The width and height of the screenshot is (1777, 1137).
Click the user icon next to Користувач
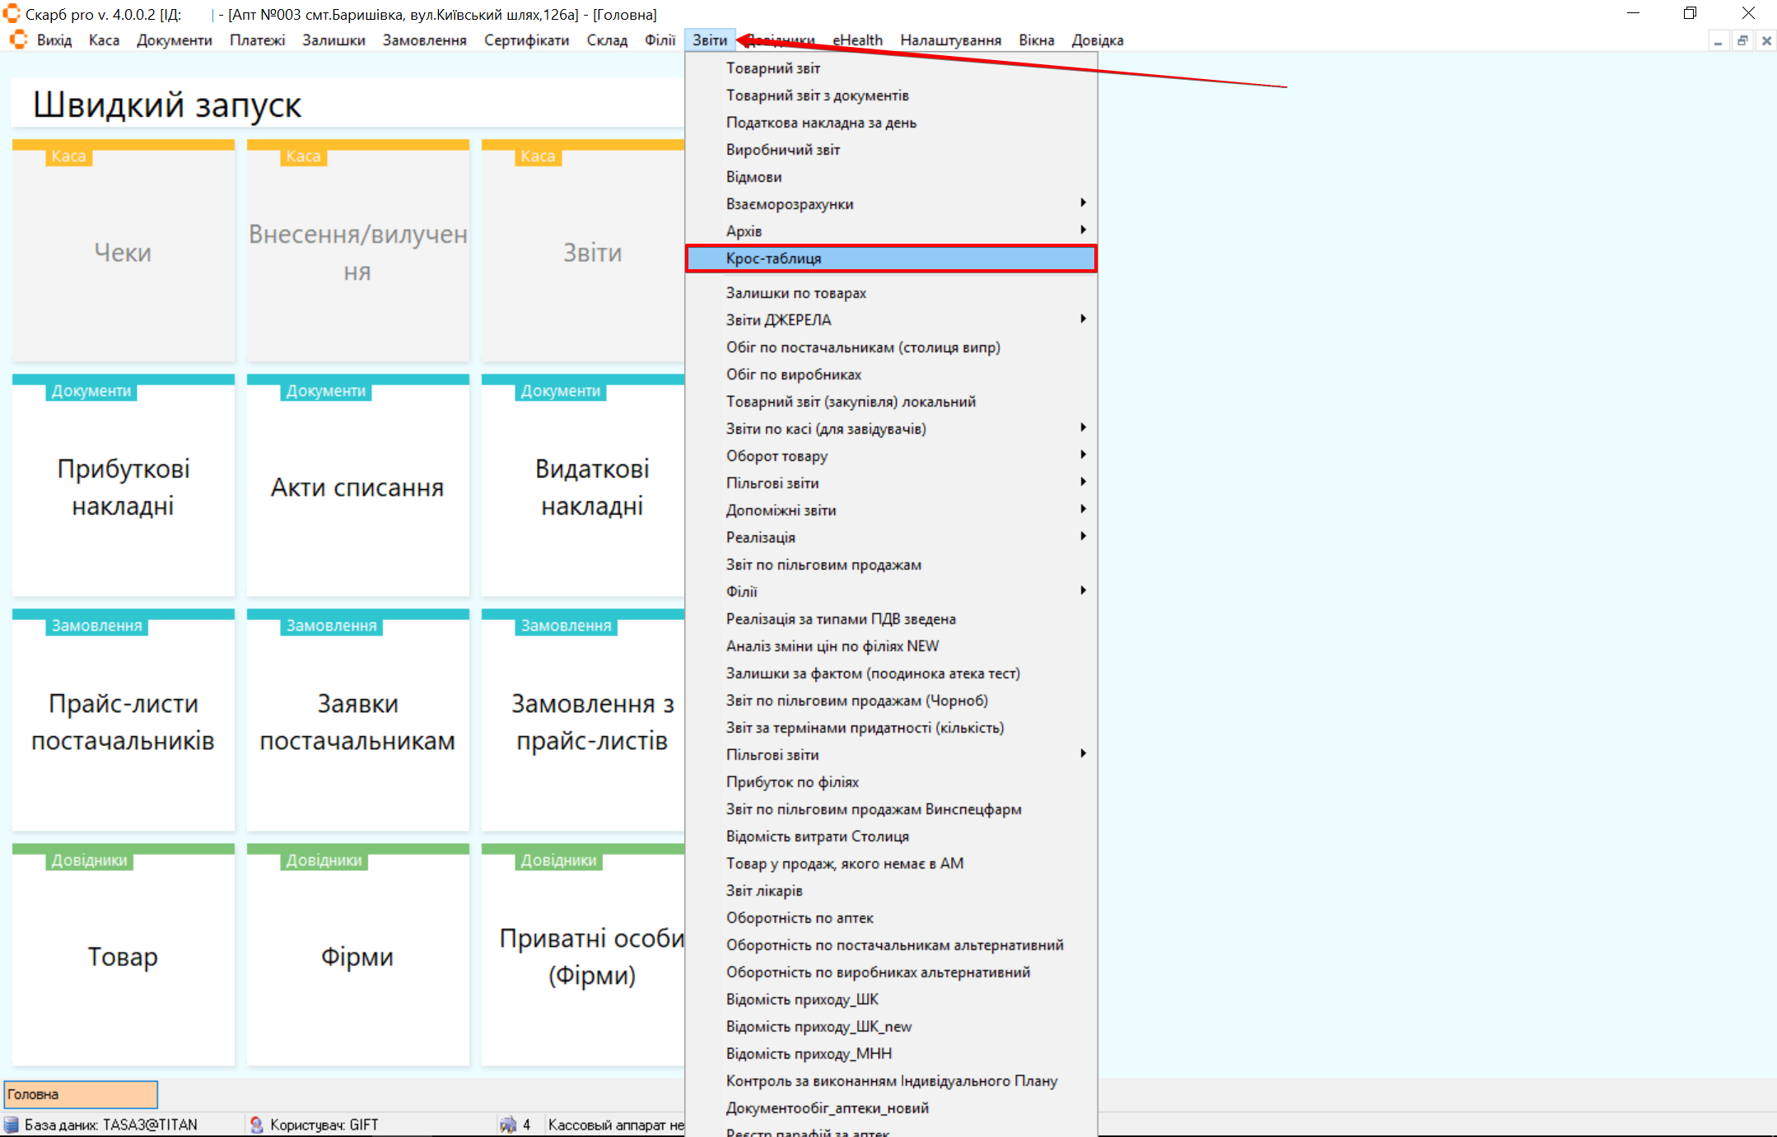[257, 1125]
